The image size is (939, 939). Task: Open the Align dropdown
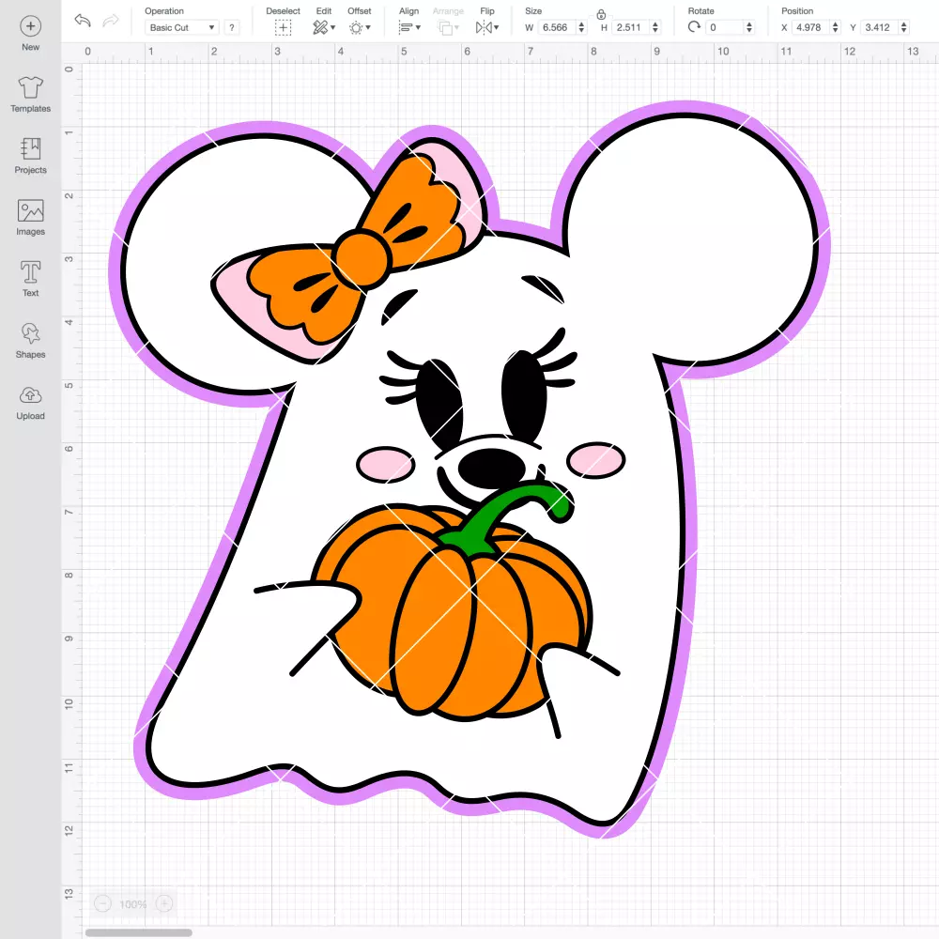[x=409, y=27]
